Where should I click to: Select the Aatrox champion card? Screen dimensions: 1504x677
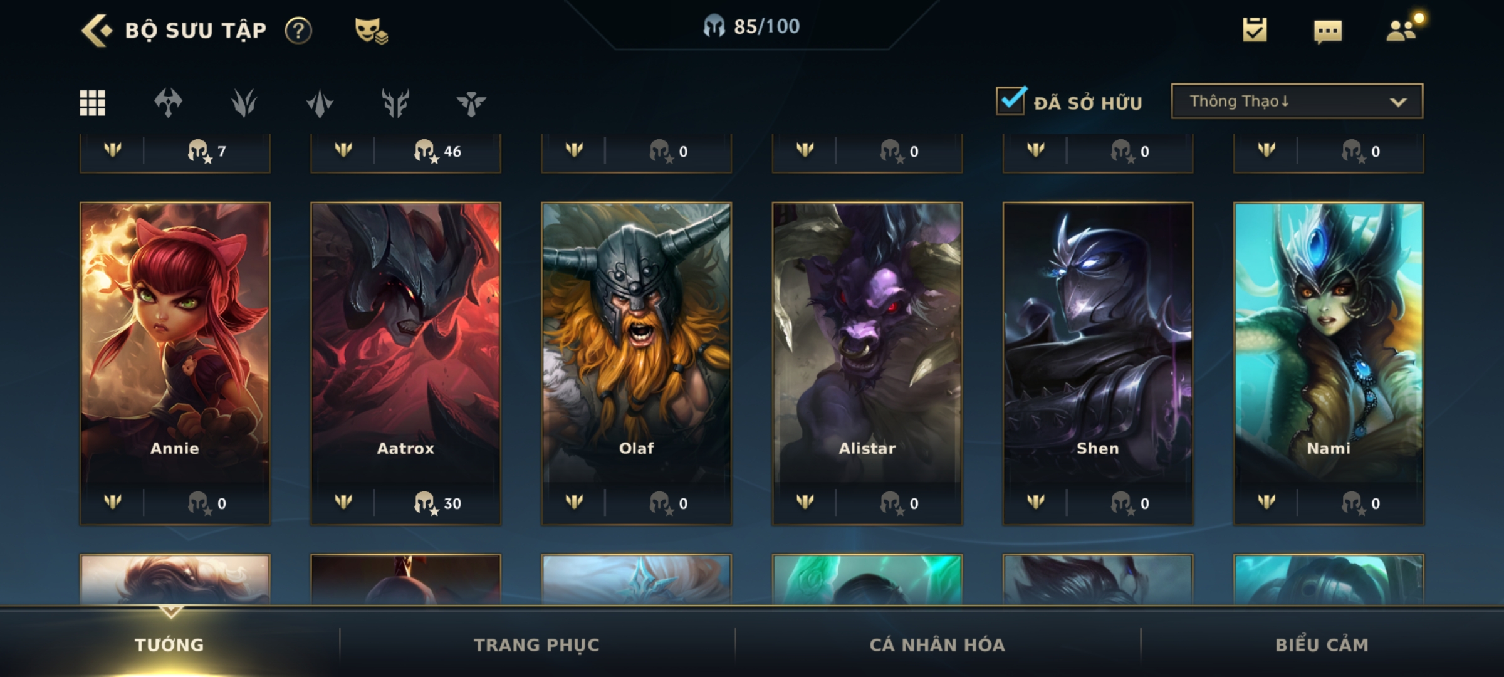[x=405, y=363]
